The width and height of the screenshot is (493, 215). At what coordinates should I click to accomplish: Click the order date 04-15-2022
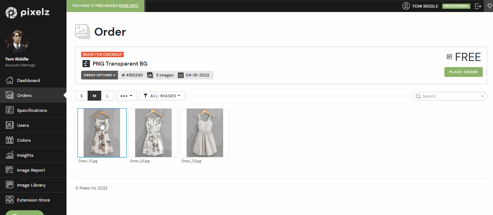coord(197,75)
